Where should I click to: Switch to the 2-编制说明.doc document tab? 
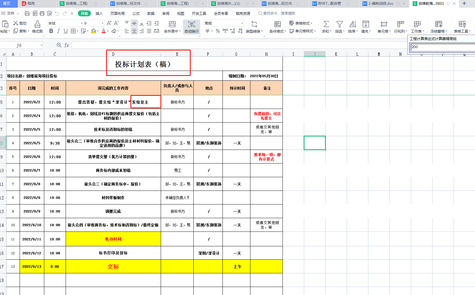click(x=381, y=4)
